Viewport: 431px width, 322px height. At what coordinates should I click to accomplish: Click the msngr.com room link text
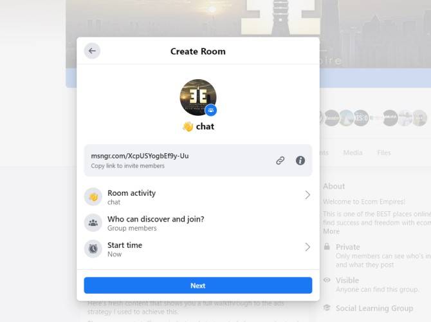(x=140, y=156)
